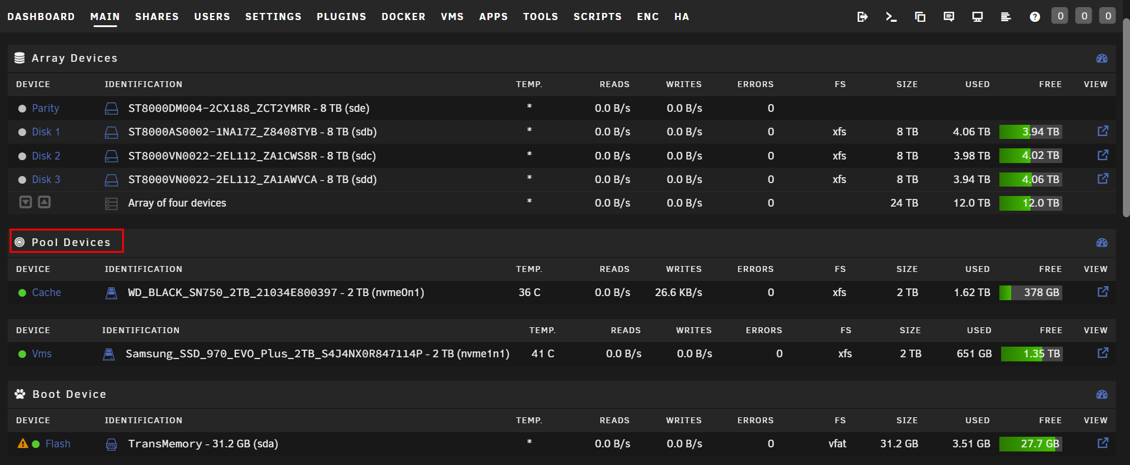Click the USB flash icon beside TransMemory
1130x465 pixels.
click(111, 444)
